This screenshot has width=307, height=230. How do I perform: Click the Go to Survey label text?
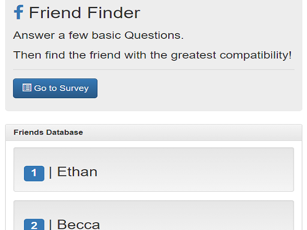click(61, 88)
